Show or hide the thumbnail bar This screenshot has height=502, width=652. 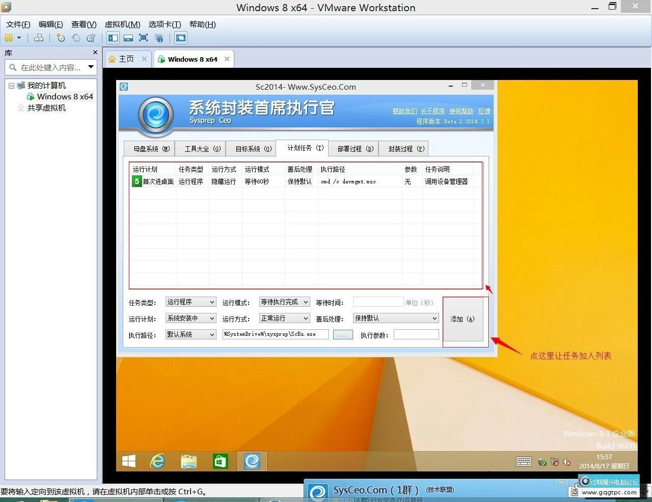click(128, 37)
